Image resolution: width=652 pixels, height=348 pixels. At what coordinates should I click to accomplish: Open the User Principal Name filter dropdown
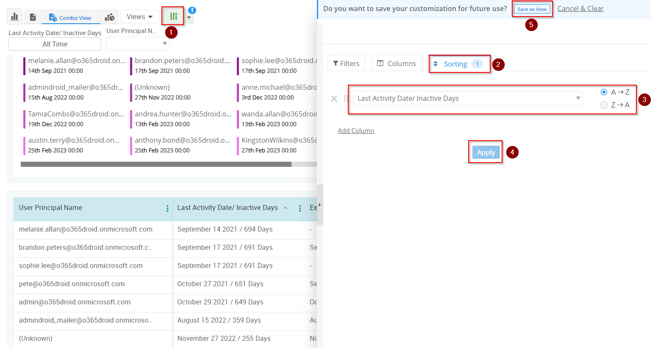(x=138, y=44)
